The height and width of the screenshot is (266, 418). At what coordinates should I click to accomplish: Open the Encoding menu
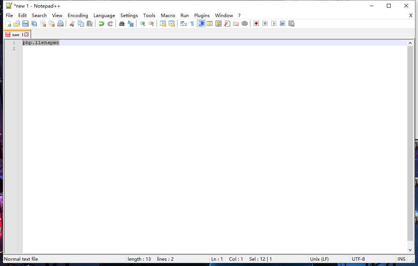78,15
